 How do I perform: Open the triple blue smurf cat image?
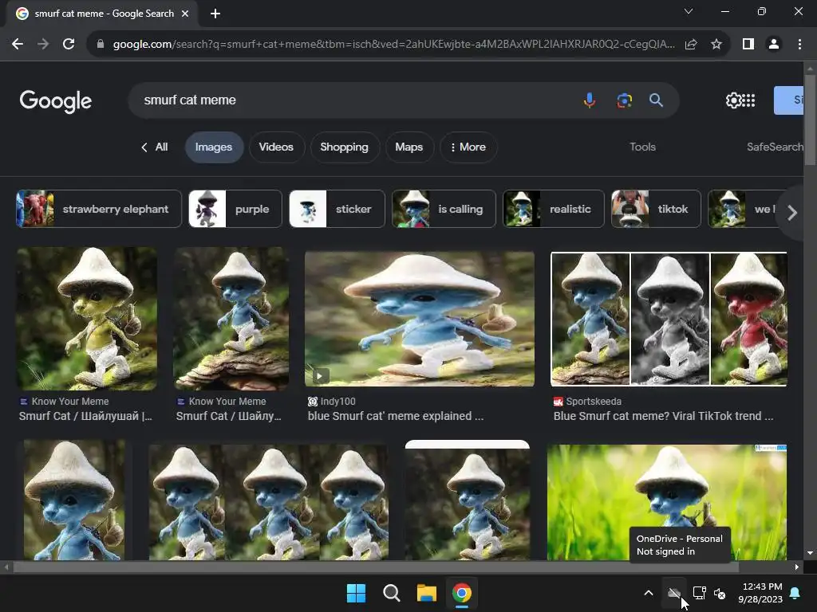(x=268, y=502)
